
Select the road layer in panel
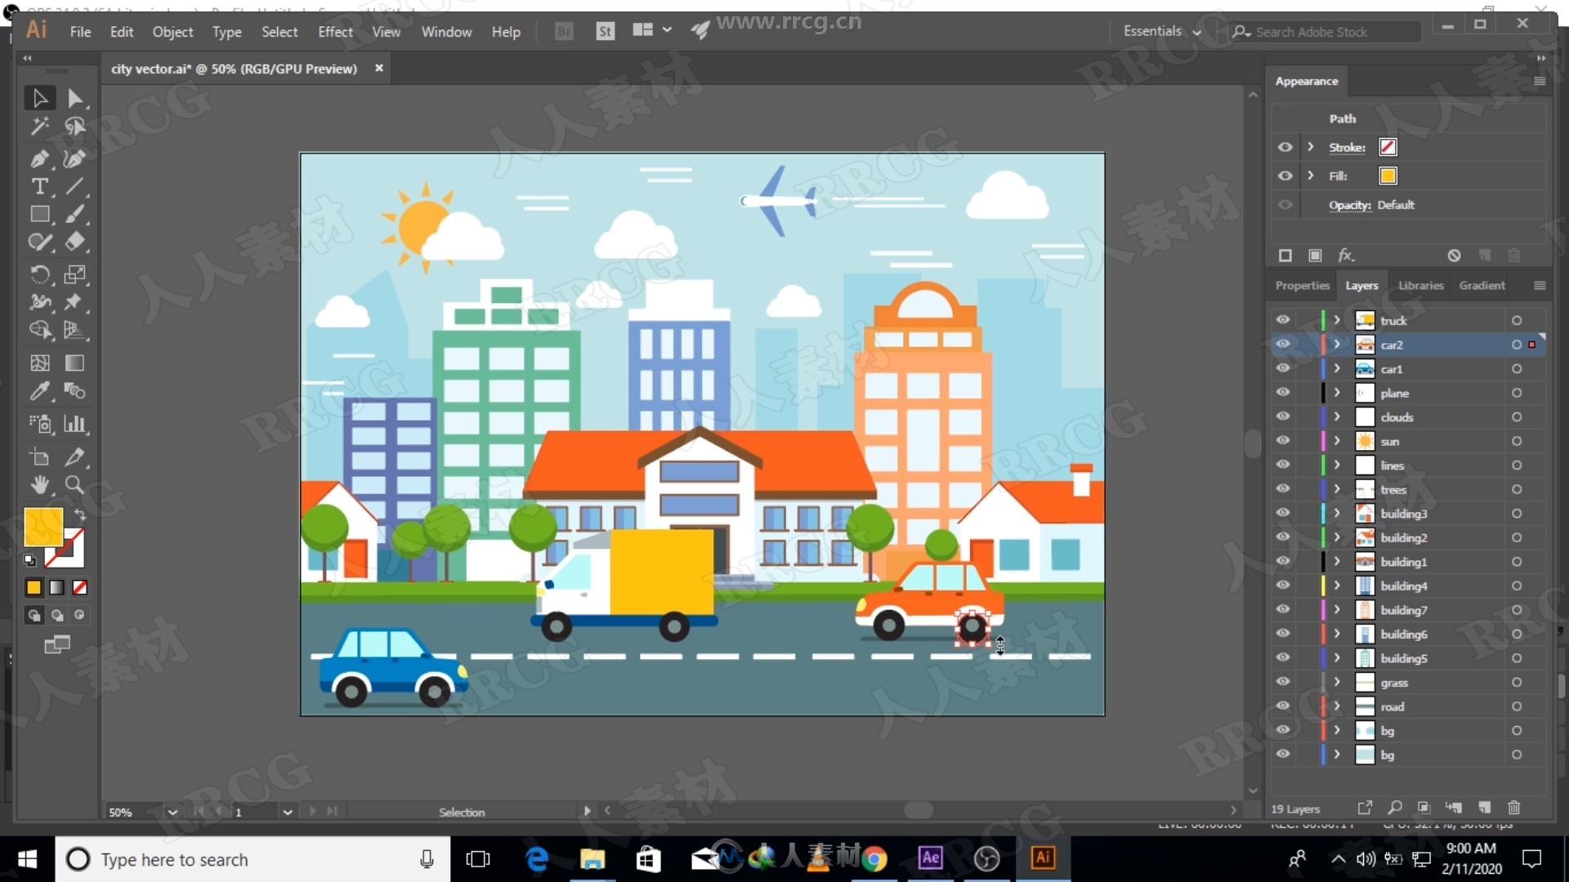tap(1393, 706)
